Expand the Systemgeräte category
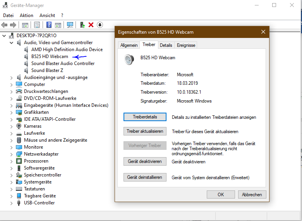This screenshot has height=221, width=302. (x=11, y=182)
